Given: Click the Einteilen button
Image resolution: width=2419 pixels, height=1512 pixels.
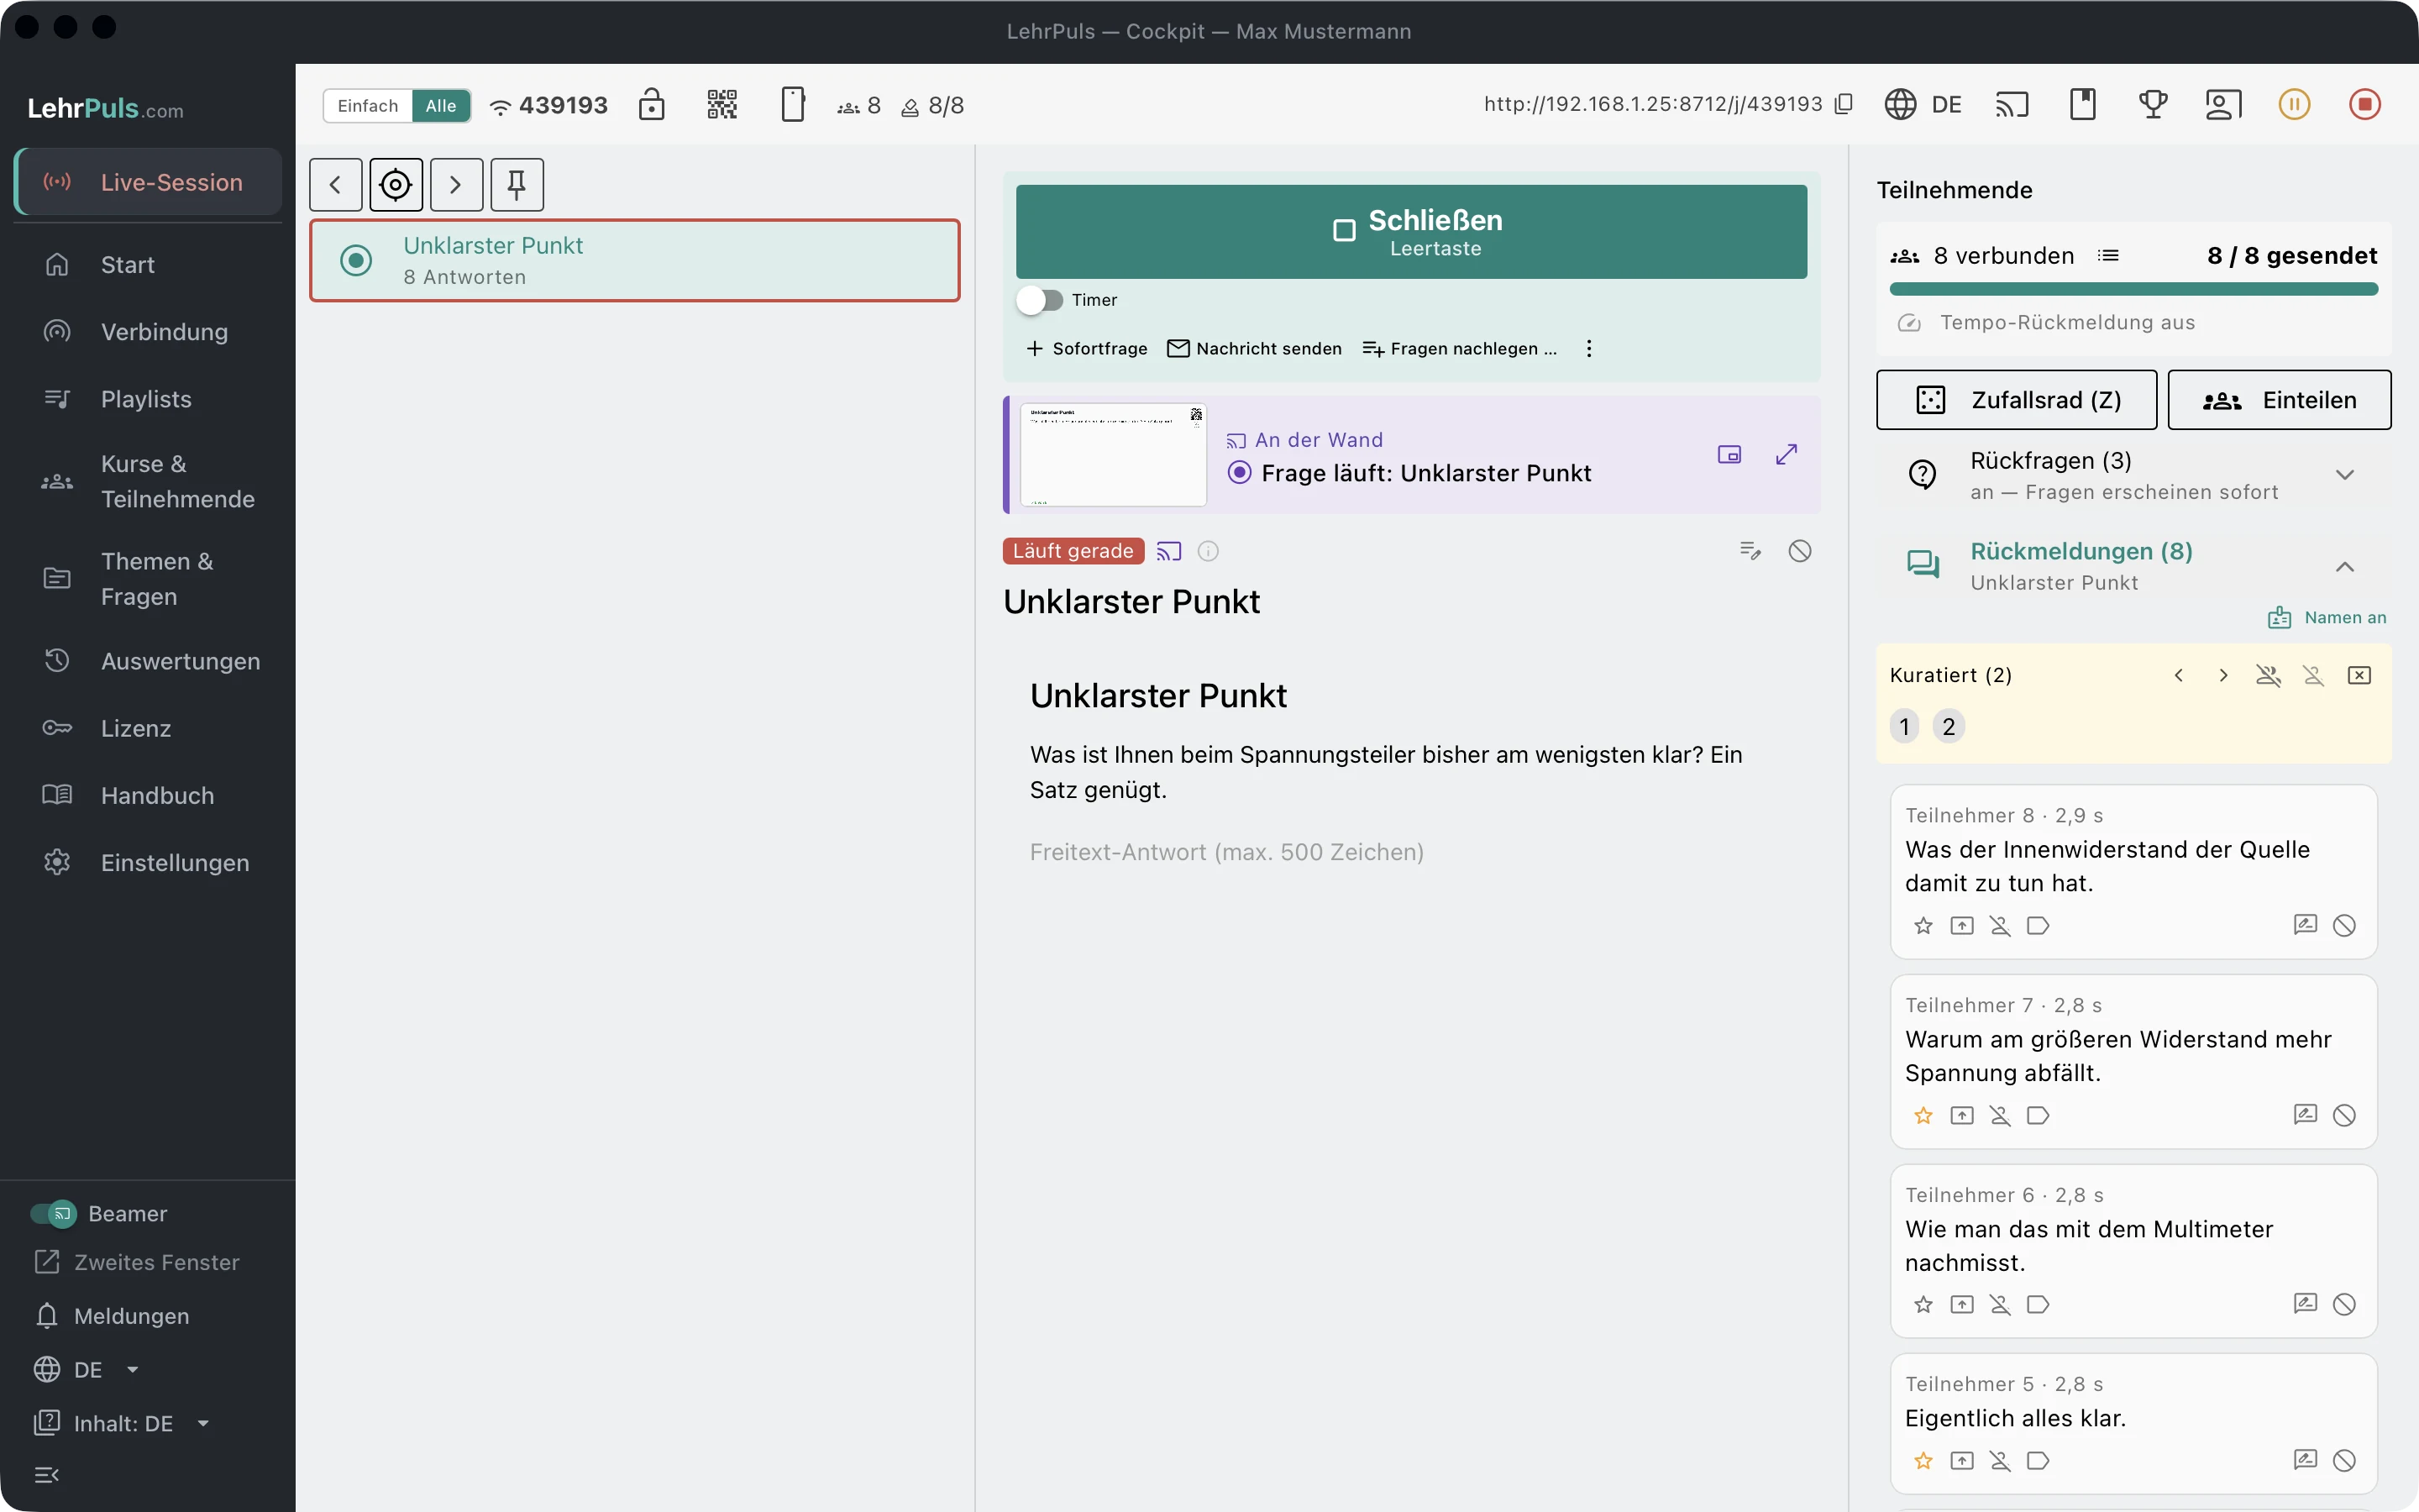Looking at the screenshot, I should 2279,400.
